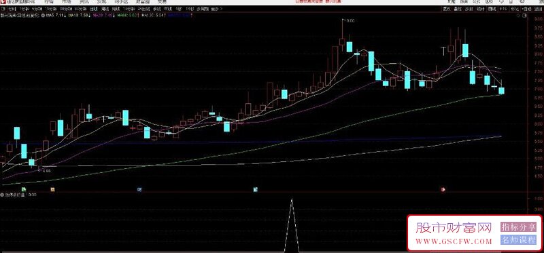Click the green event marker under the chart
544x253 pixels.
tap(24, 189)
